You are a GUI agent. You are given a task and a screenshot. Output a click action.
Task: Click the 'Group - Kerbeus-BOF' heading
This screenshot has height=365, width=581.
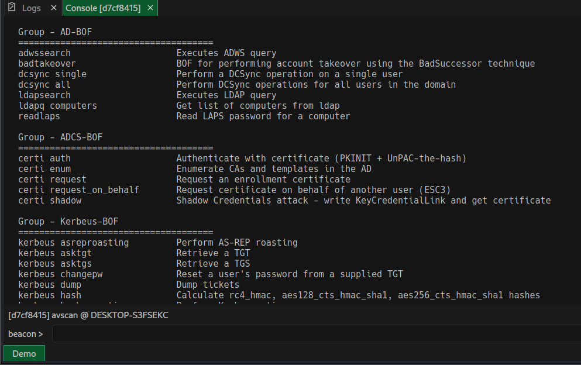[68, 221]
